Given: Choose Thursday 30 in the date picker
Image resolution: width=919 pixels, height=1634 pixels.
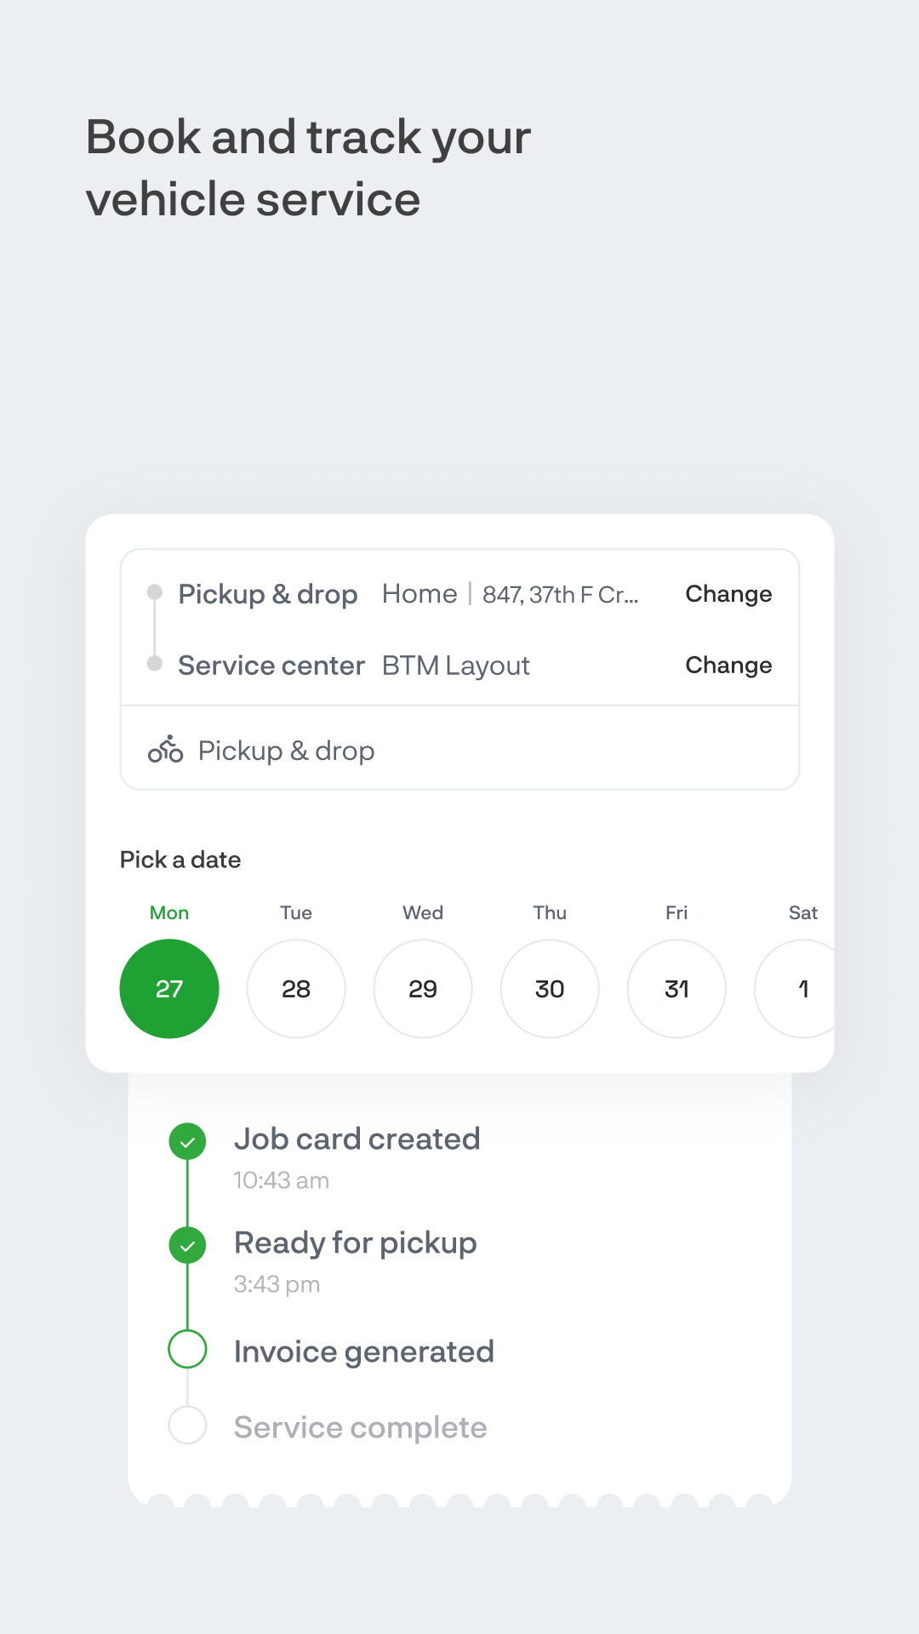Looking at the screenshot, I should [x=550, y=989].
